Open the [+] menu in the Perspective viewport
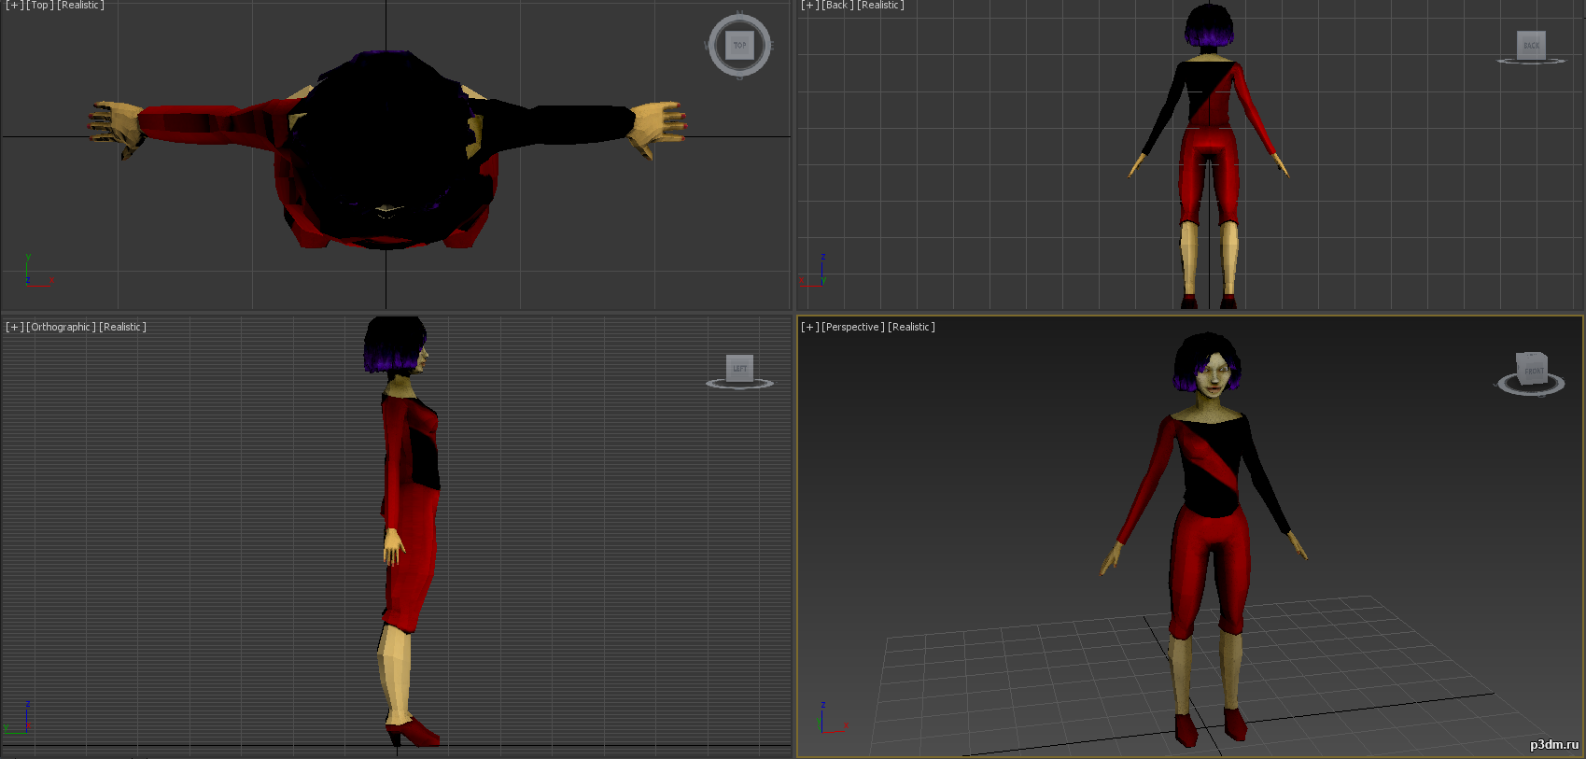Screen dimensions: 1586x759 pyautogui.click(x=809, y=327)
